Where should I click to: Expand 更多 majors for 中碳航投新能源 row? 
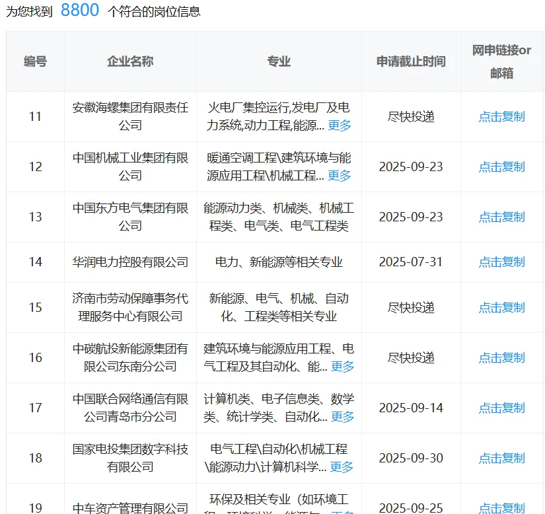(343, 366)
